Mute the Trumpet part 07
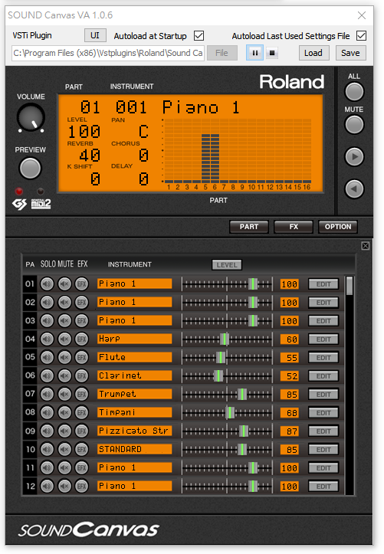Screen dimensions: 384x554 64,394
